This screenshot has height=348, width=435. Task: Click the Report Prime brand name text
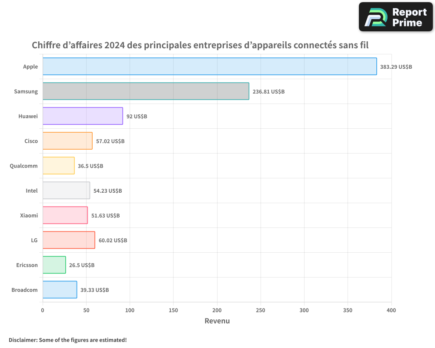(x=409, y=17)
